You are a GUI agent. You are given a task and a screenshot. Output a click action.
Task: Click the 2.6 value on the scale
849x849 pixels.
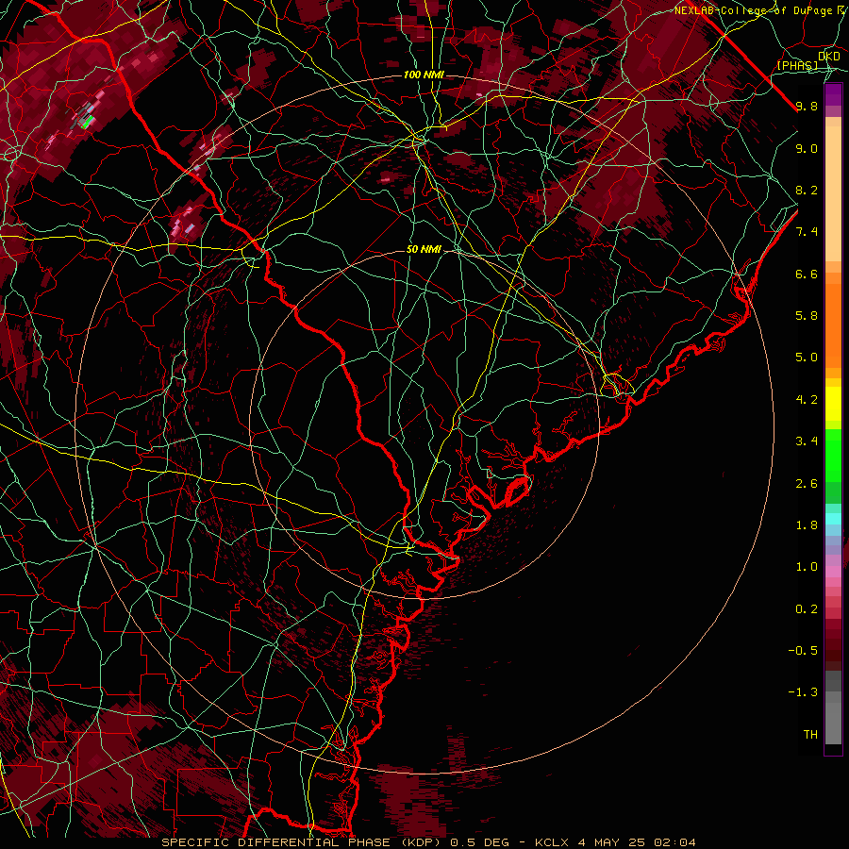tap(807, 484)
